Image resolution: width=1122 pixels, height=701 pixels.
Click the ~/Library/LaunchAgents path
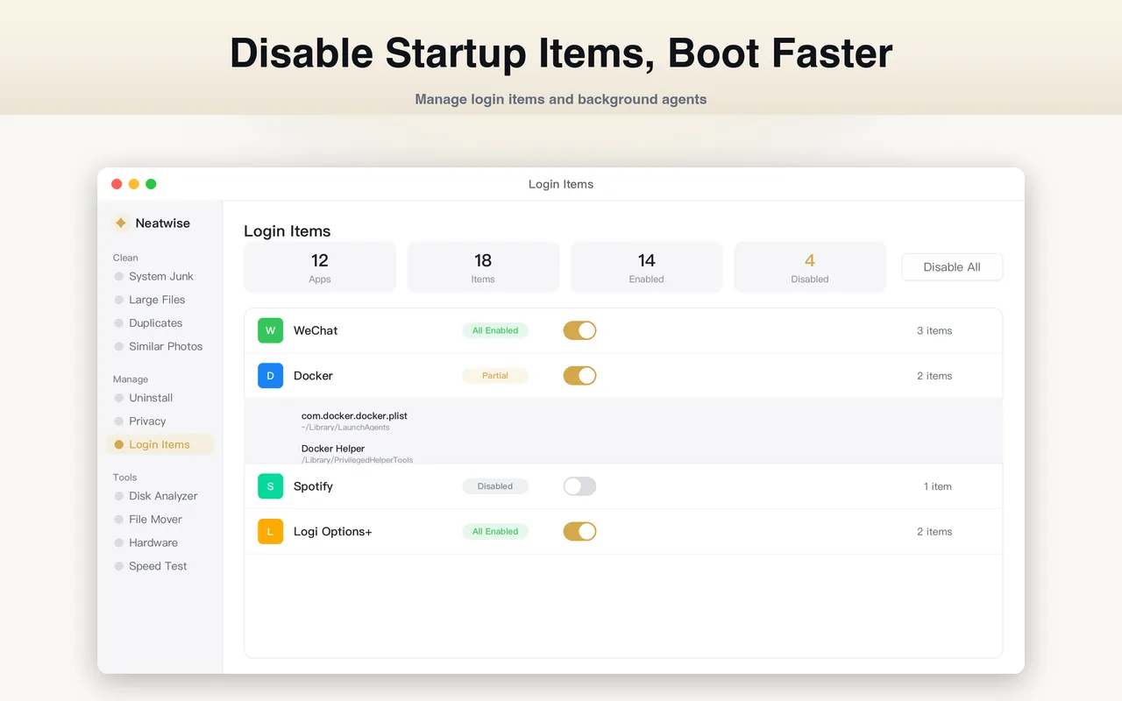point(345,428)
